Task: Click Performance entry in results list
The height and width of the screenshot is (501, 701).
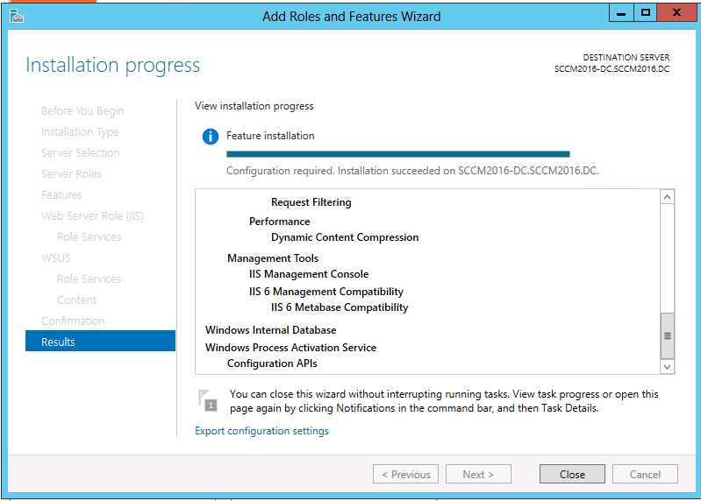Action: tap(279, 222)
